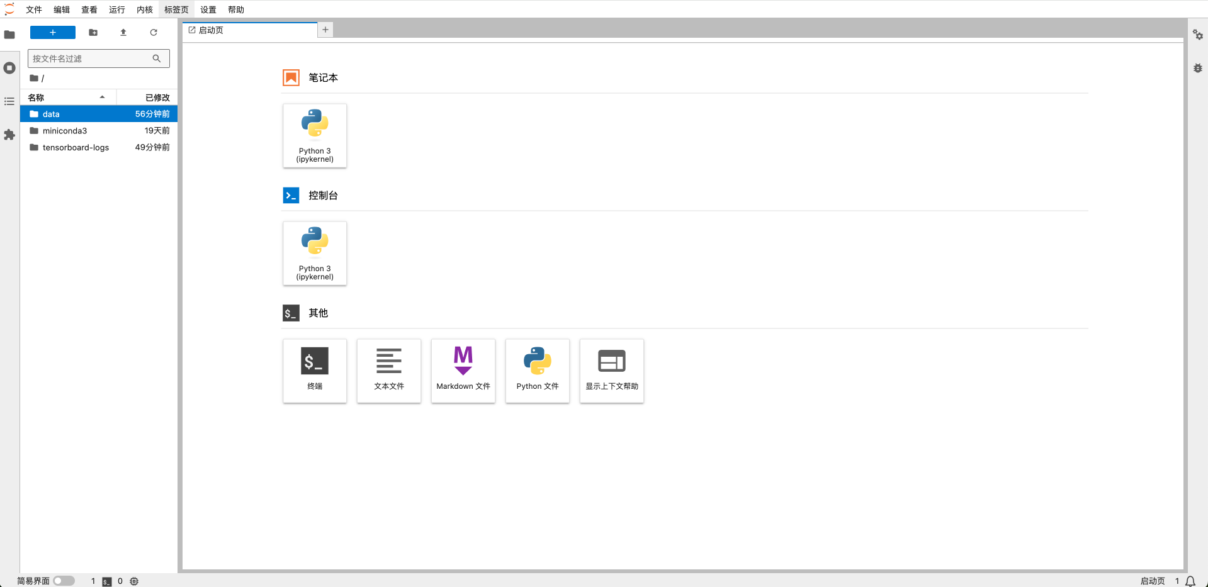Click the JupyterLab logo
1208x587 pixels.
[9, 9]
